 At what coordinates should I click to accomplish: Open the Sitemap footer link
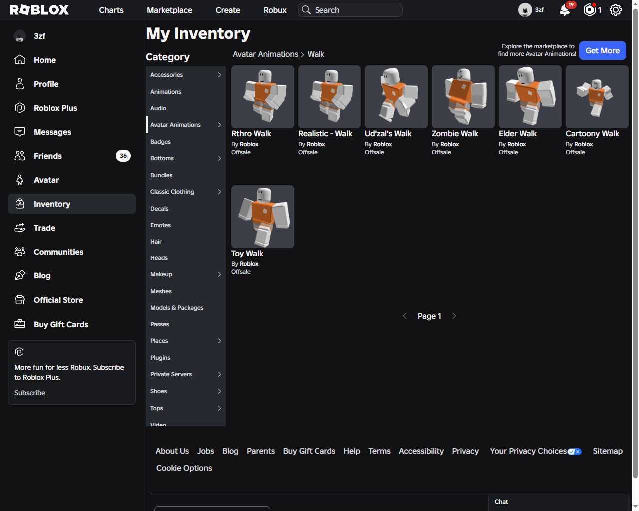pos(608,451)
